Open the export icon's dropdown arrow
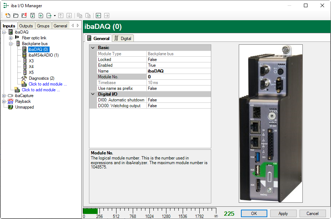The image size is (331, 219). (x=55, y=16)
